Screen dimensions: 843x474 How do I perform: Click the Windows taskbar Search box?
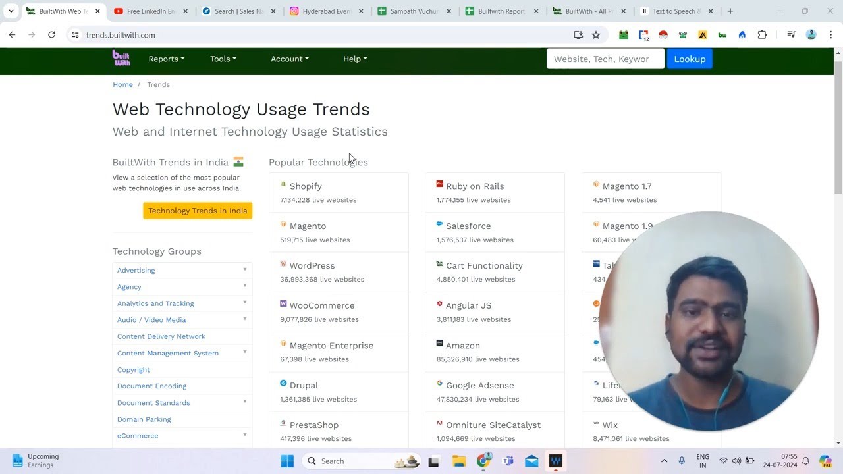pyautogui.click(x=361, y=461)
